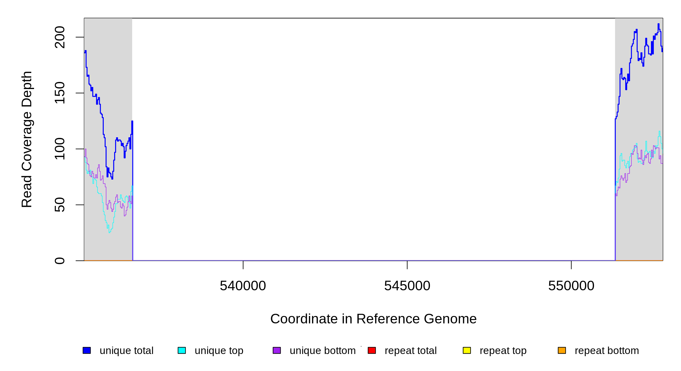Click the purple 'unique bottom' legend swatch
Viewport: 681px width, 371px height.
(x=277, y=350)
